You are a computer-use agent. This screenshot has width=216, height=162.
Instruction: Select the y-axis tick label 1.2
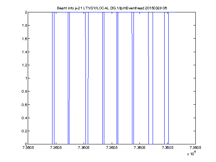click(x=24, y=65)
